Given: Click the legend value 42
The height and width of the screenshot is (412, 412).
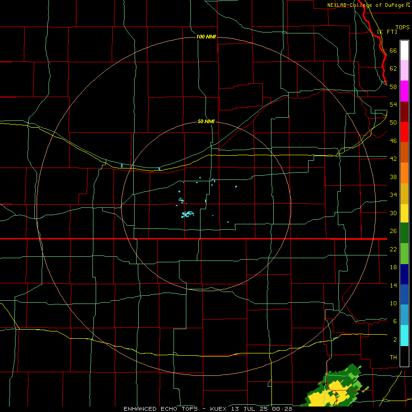Looking at the screenshot, I should coord(393,159).
